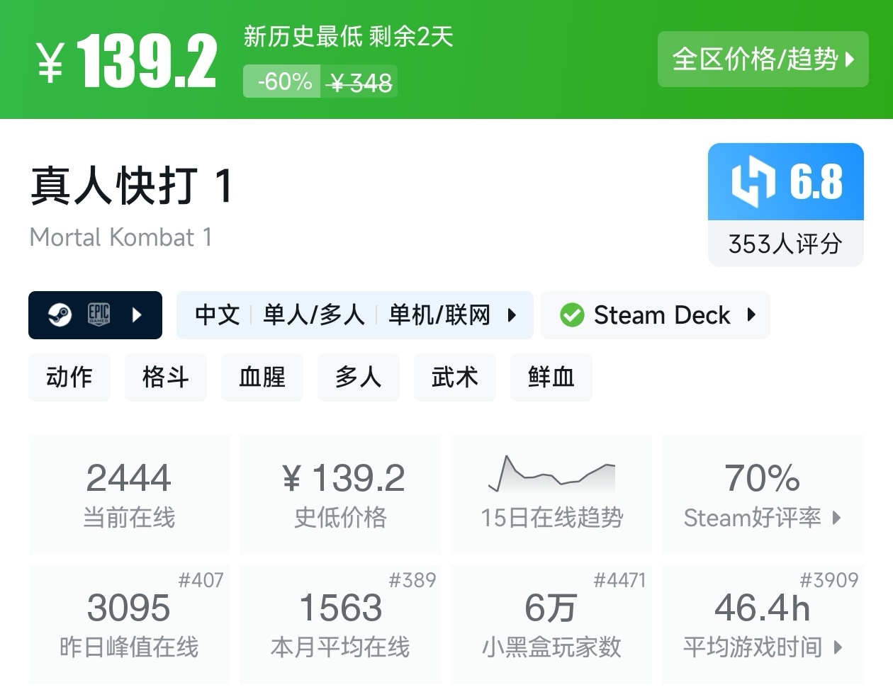Viewport: 893px width, 692px height.
Task: Select the 动作 tag
Action: tap(69, 377)
